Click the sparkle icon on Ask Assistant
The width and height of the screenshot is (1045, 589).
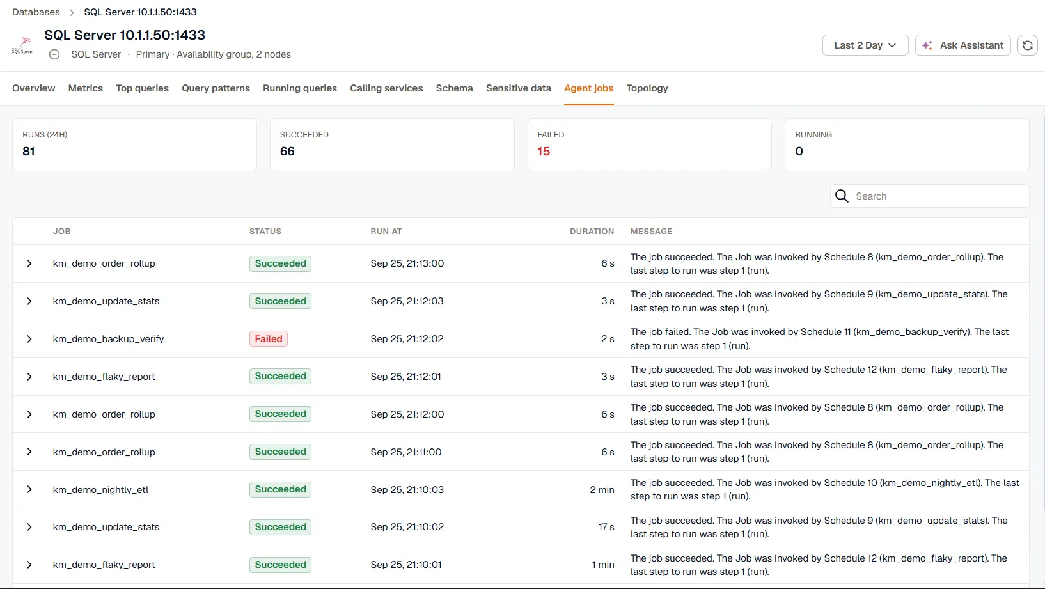click(x=927, y=45)
